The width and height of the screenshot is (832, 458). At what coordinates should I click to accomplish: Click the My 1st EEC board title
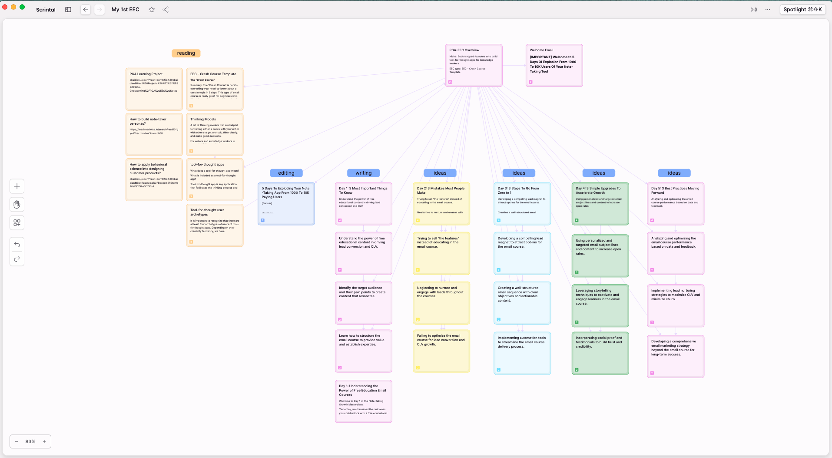click(x=126, y=10)
